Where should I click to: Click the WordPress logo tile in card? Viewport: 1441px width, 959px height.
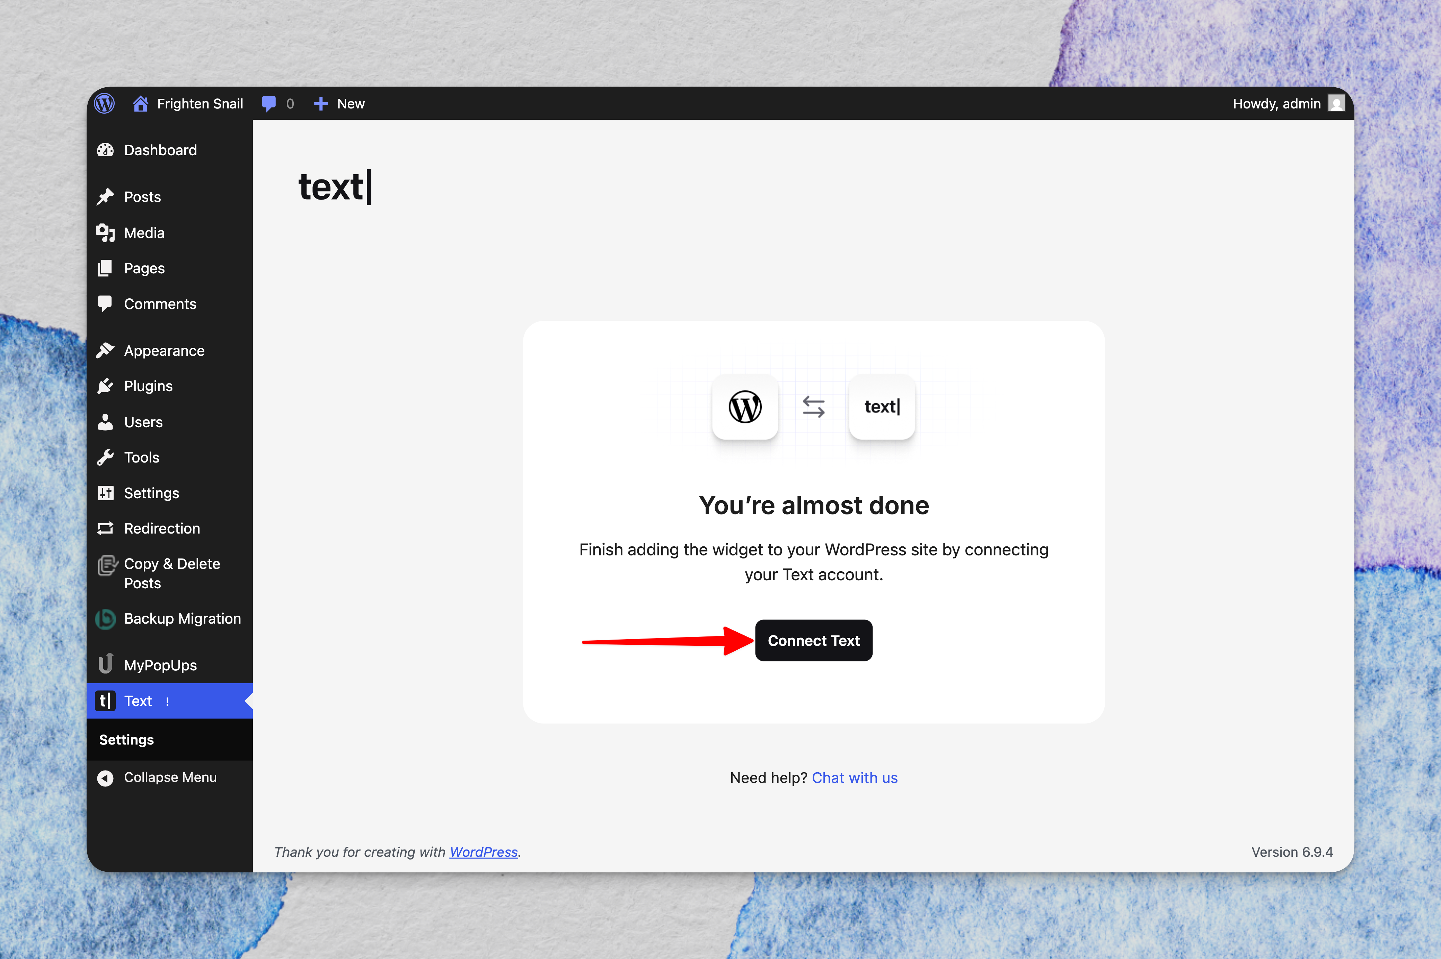point(745,406)
